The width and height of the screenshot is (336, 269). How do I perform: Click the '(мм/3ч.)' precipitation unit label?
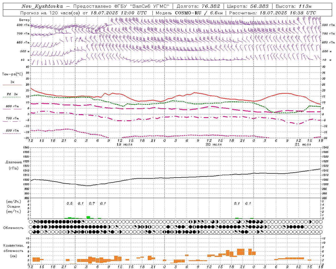click(x=14, y=201)
